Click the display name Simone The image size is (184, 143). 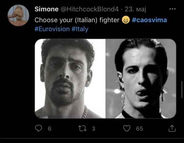(x=47, y=9)
